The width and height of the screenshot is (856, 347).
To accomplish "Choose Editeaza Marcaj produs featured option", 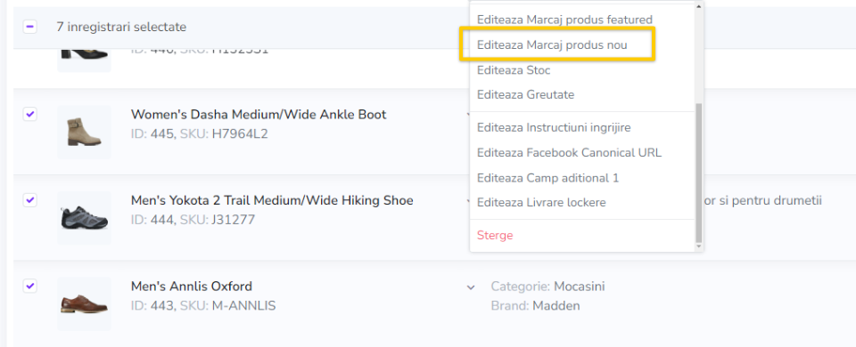I will (x=564, y=20).
